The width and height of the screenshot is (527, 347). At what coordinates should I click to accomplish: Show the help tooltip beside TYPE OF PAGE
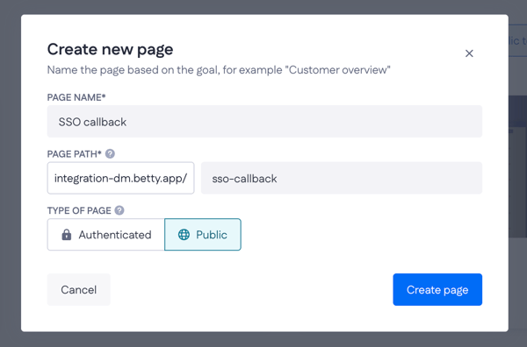(119, 210)
